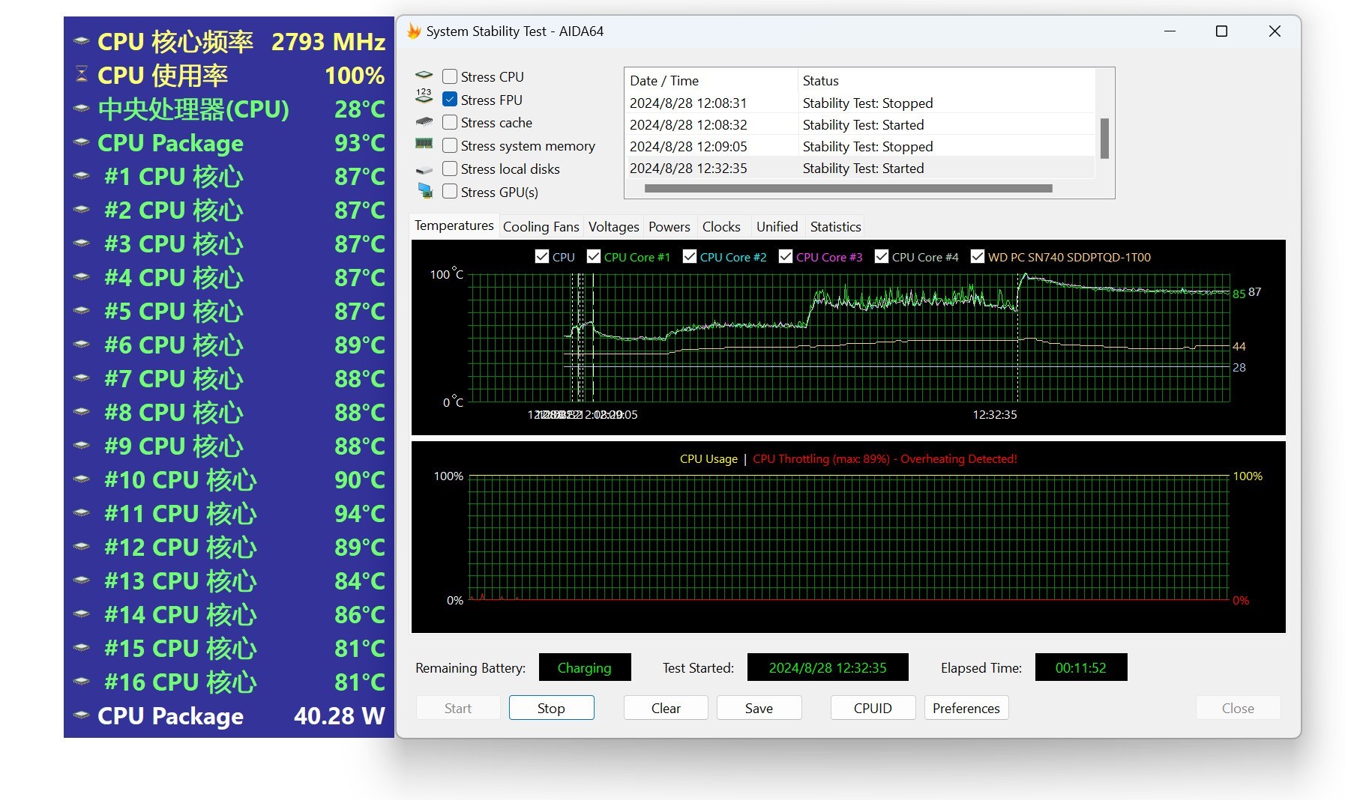Toggle the CPU Core #3 graph checkbox
Image resolution: width=1345 pixels, height=800 pixels.
786,257
